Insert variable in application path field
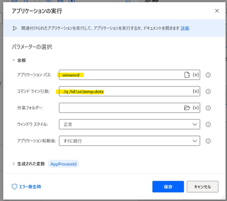 pyautogui.click(x=196, y=75)
